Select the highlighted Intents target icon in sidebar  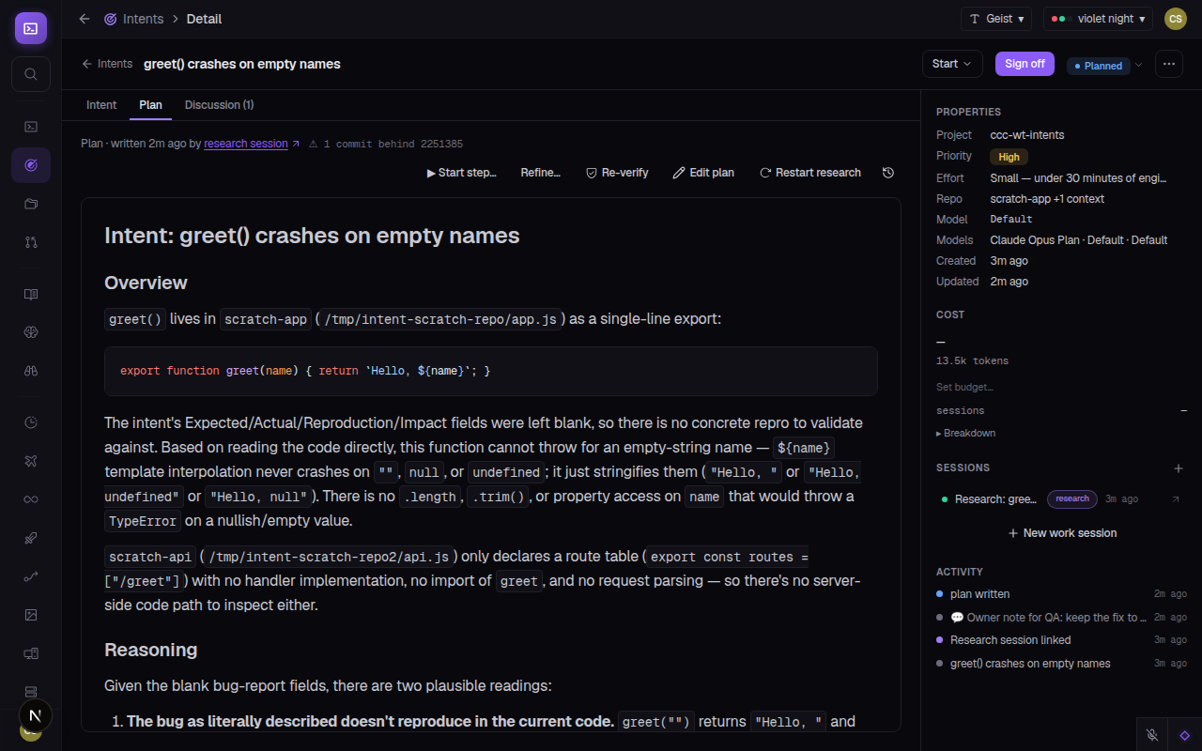pyautogui.click(x=31, y=165)
